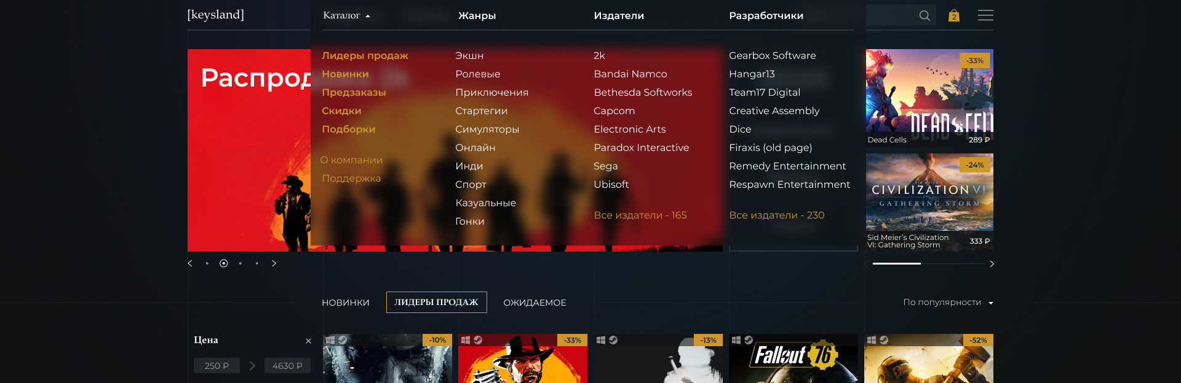Choose the Ролевые genre

tap(478, 74)
